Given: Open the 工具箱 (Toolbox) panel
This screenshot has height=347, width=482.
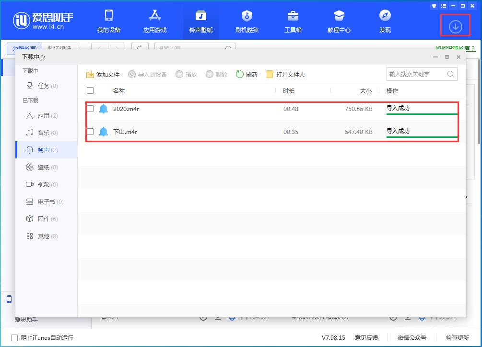Looking at the screenshot, I should point(293,21).
